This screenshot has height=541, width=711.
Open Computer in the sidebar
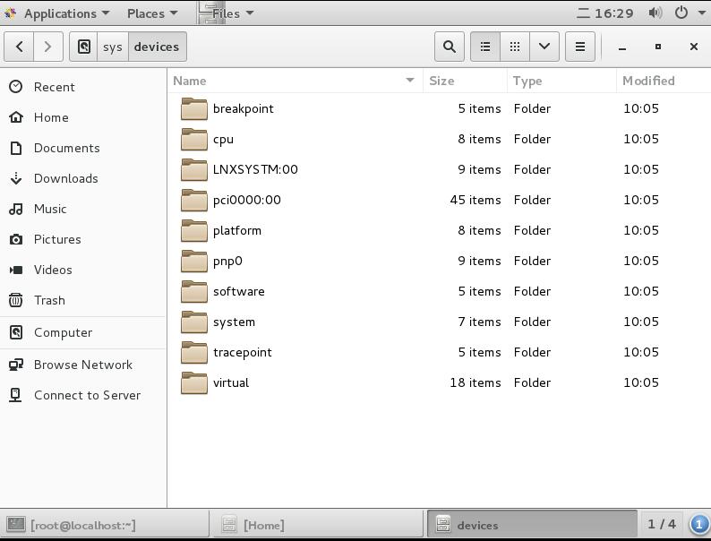point(83,332)
